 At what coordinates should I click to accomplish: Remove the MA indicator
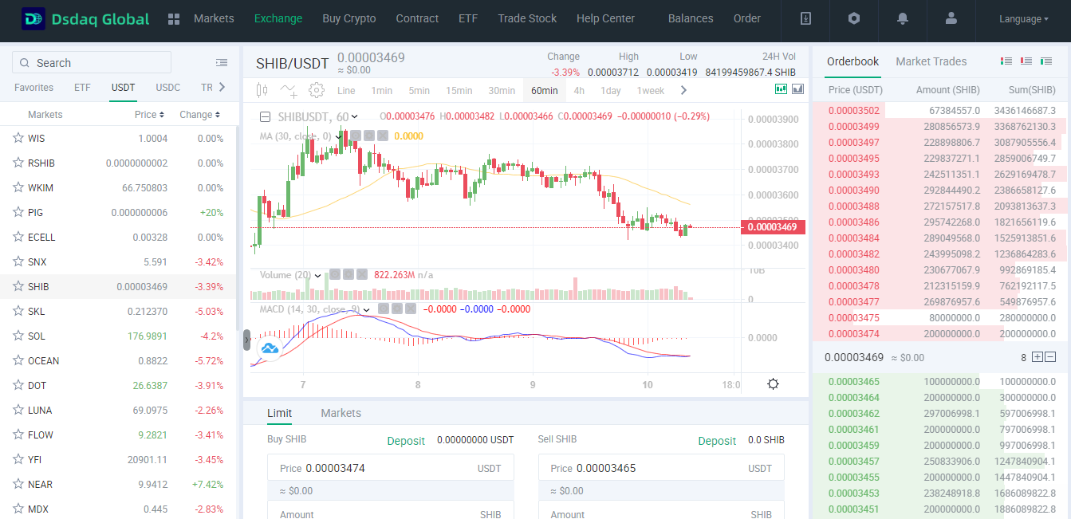click(x=383, y=136)
